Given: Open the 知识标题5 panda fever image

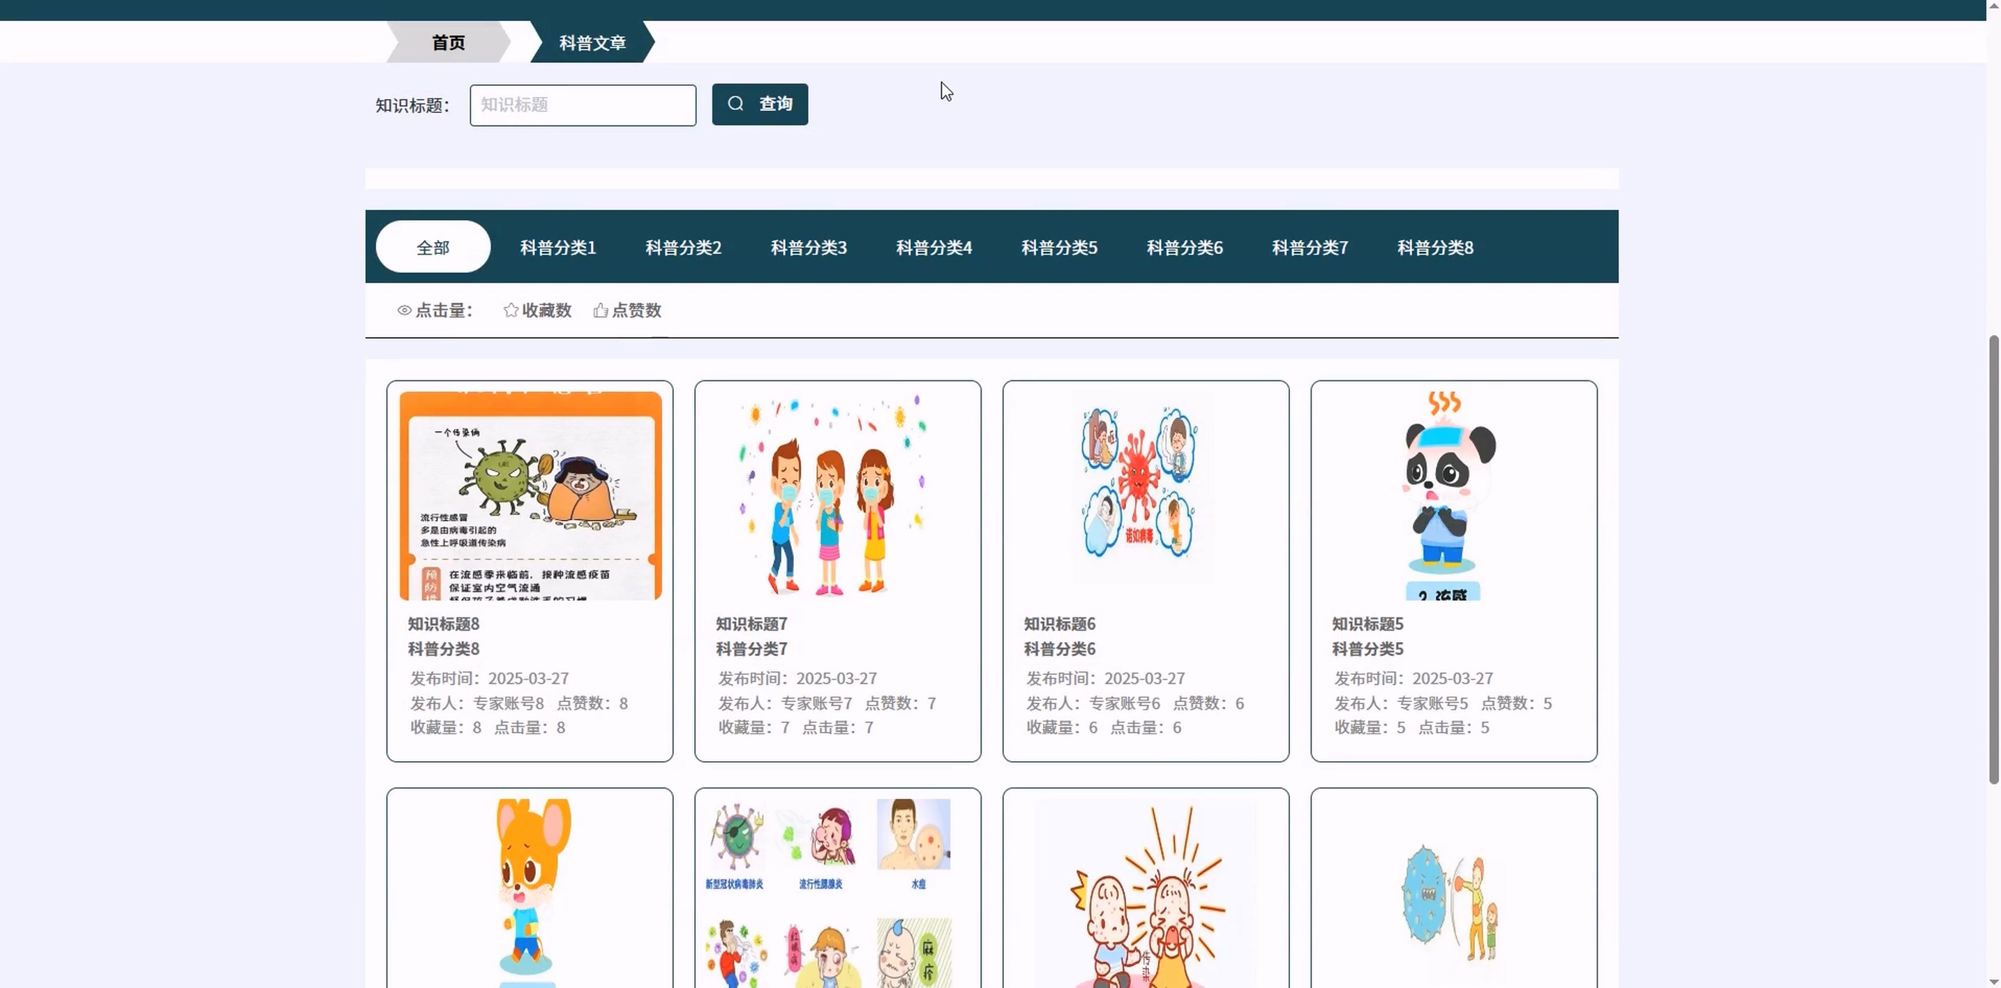Looking at the screenshot, I should pyautogui.click(x=1451, y=495).
